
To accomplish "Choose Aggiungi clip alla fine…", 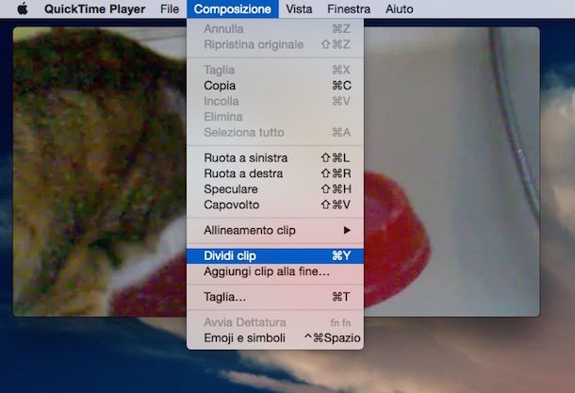I will 275,271.
